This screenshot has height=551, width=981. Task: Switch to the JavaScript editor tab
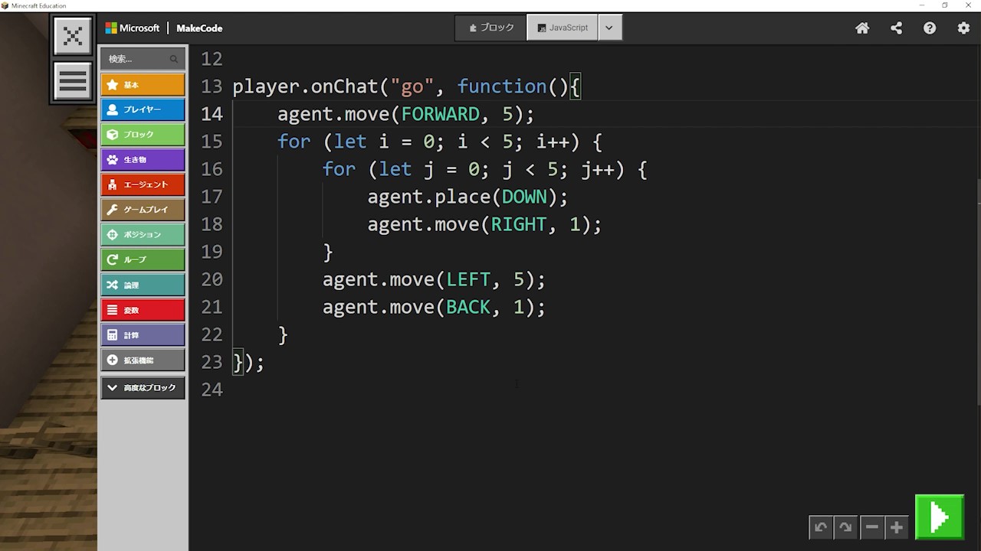(563, 28)
